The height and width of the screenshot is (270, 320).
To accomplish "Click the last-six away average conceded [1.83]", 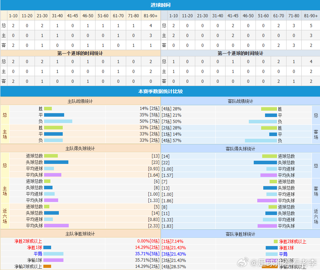I will point(167,226).
